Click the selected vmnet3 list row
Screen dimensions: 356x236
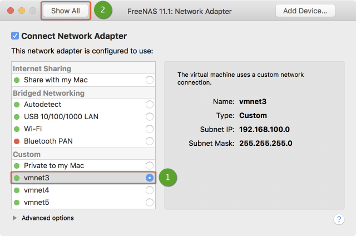[78, 178]
